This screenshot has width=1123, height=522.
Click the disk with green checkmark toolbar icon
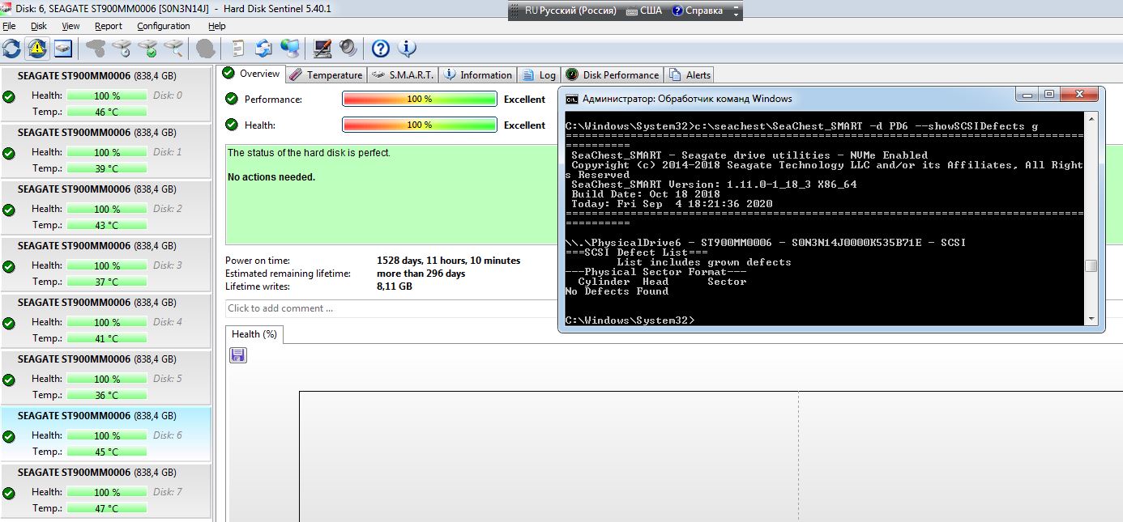(147, 49)
